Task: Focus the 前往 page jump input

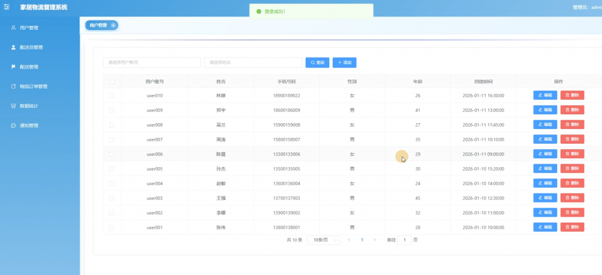Action: click(404, 240)
